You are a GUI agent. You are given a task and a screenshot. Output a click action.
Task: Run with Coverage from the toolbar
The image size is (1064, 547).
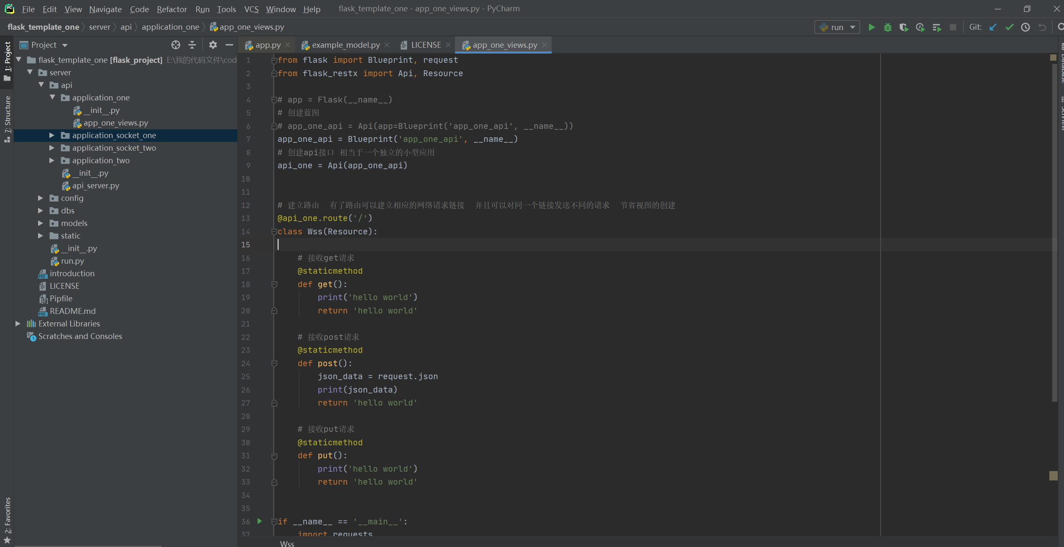point(904,28)
